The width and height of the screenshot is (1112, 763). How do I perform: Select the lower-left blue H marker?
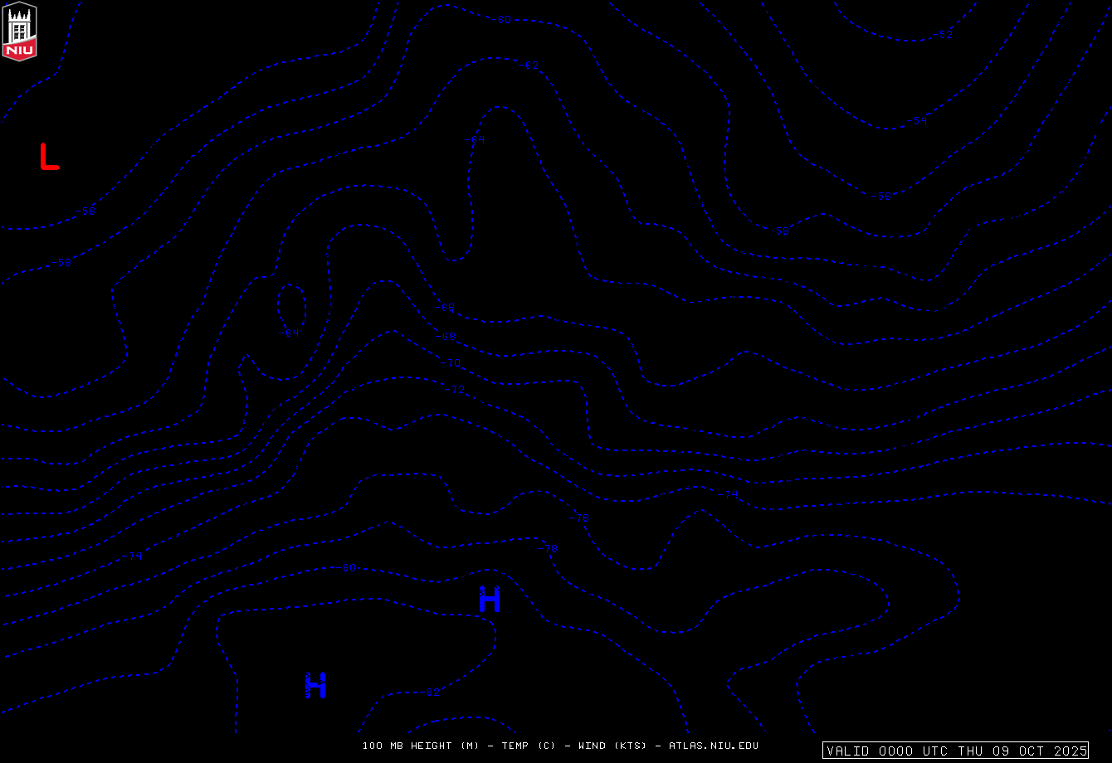pos(315,685)
